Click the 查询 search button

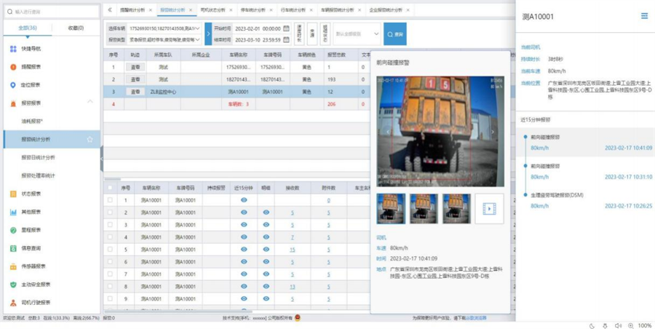(x=395, y=33)
